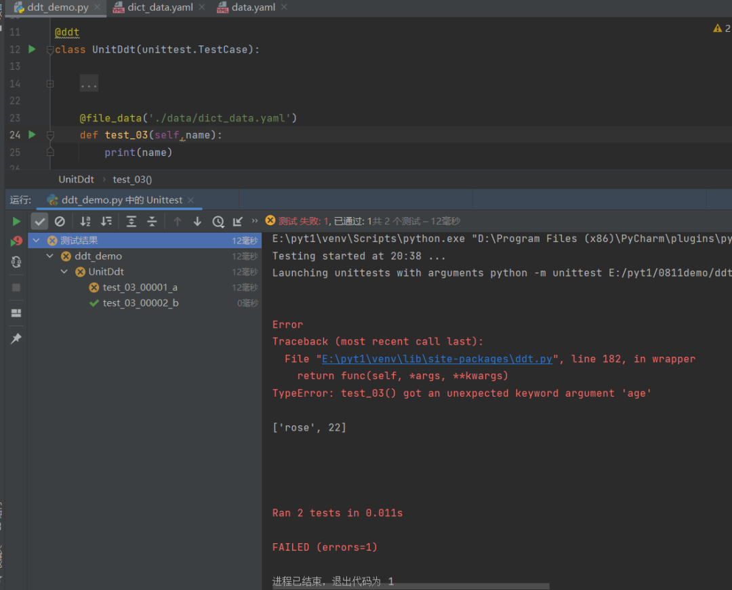Click the fold toggle beside class UnitDdt
The height and width of the screenshot is (590, 732).
[x=49, y=50]
